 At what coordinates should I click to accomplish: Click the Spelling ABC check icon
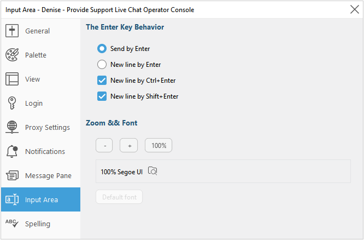[12, 223]
